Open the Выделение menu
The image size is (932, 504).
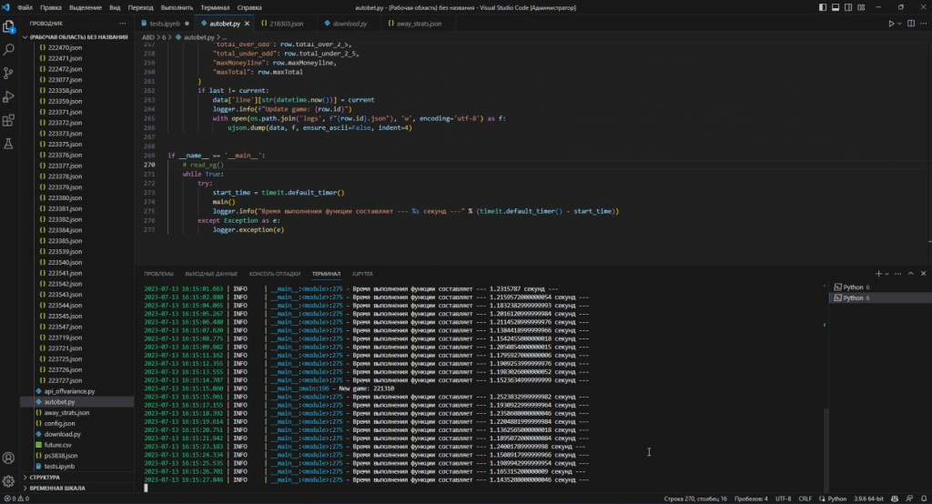85,7
